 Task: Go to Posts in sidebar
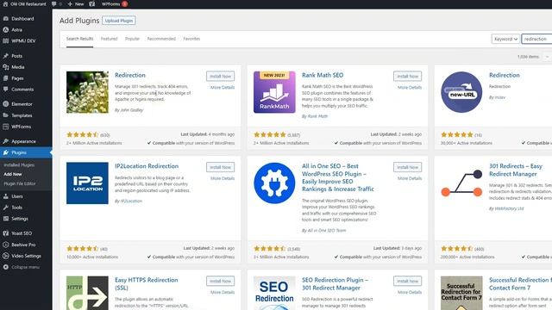tap(16, 56)
